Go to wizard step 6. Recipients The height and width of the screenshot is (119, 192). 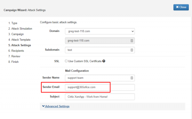point(16,51)
